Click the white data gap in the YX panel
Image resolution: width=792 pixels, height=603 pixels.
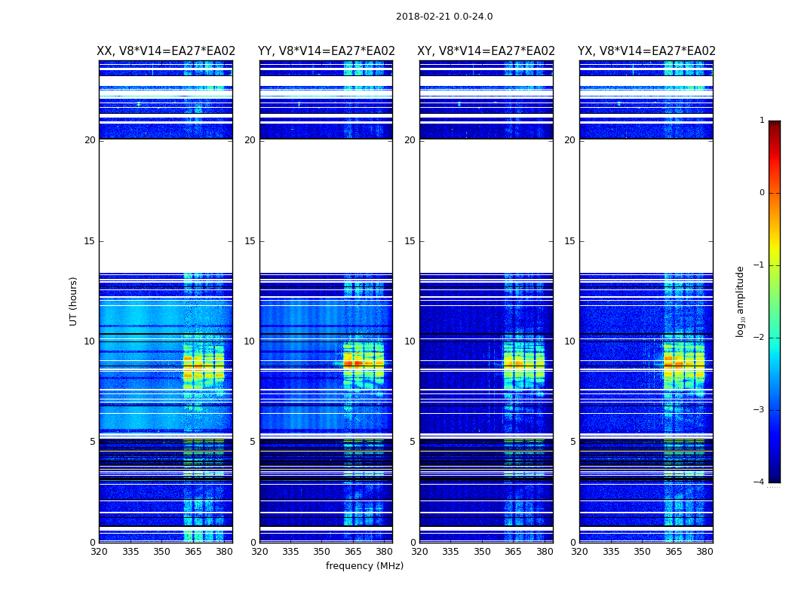tap(646, 205)
